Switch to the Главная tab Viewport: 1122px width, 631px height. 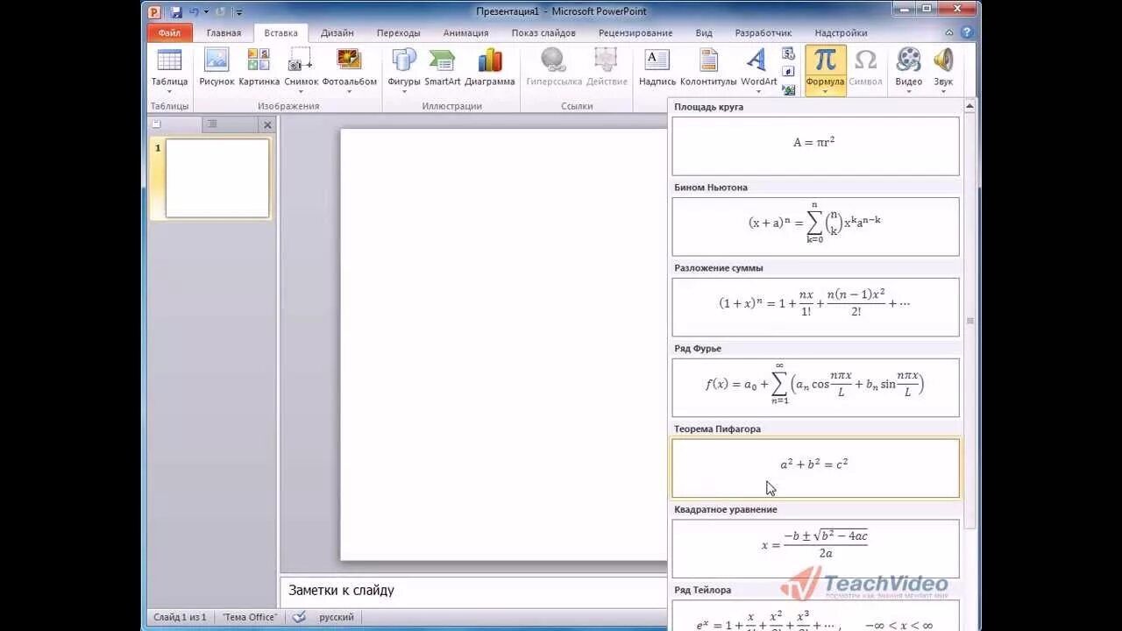click(x=224, y=33)
